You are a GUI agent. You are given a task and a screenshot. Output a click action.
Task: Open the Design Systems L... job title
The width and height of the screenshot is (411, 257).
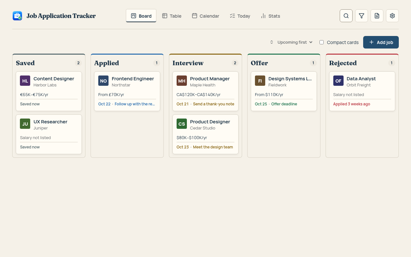click(x=290, y=79)
